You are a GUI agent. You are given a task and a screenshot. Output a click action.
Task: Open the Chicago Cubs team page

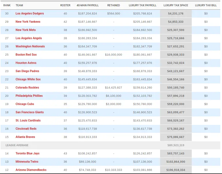pyautogui.click(x=25, y=104)
